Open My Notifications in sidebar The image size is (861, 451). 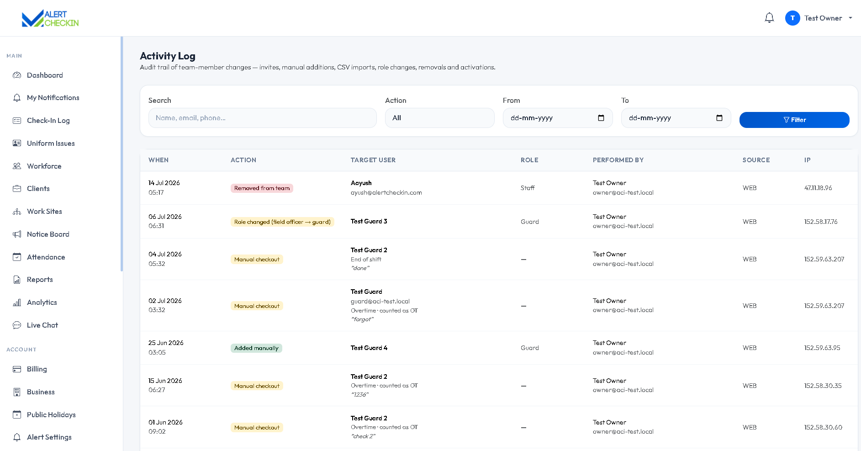click(53, 98)
